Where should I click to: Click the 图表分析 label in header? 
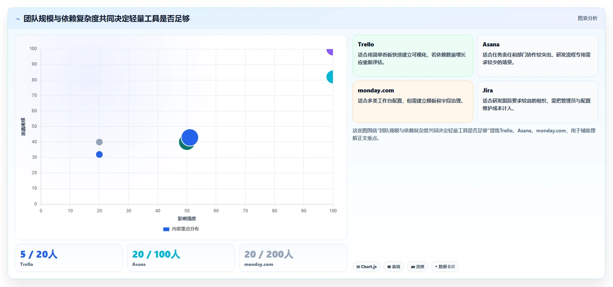tap(587, 18)
